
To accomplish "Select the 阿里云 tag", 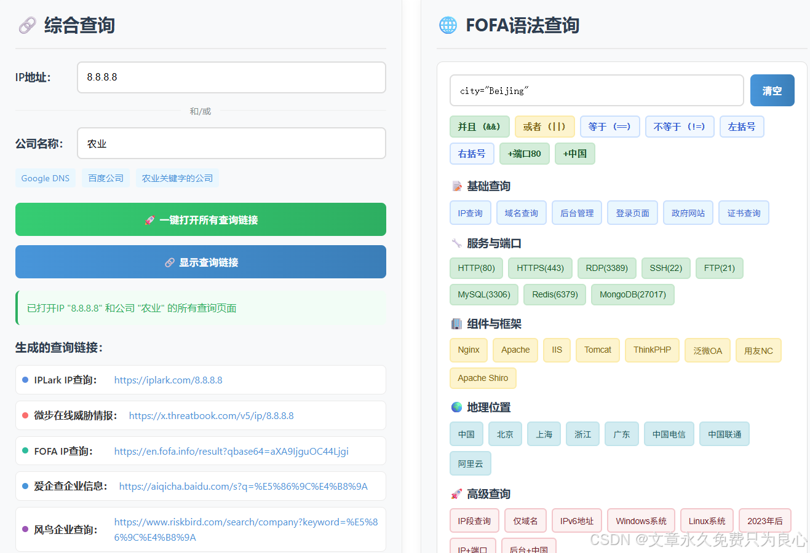I will [471, 464].
